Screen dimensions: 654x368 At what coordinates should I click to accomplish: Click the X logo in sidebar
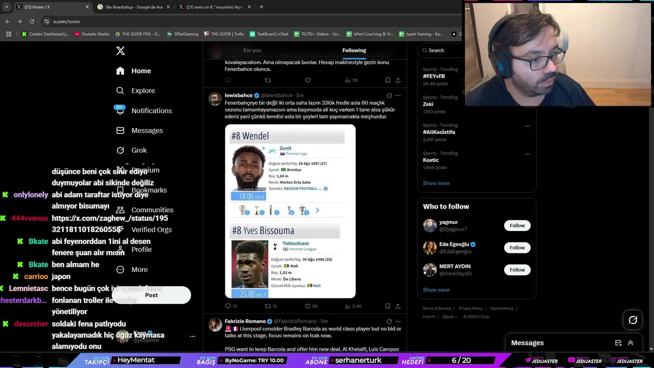[120, 51]
